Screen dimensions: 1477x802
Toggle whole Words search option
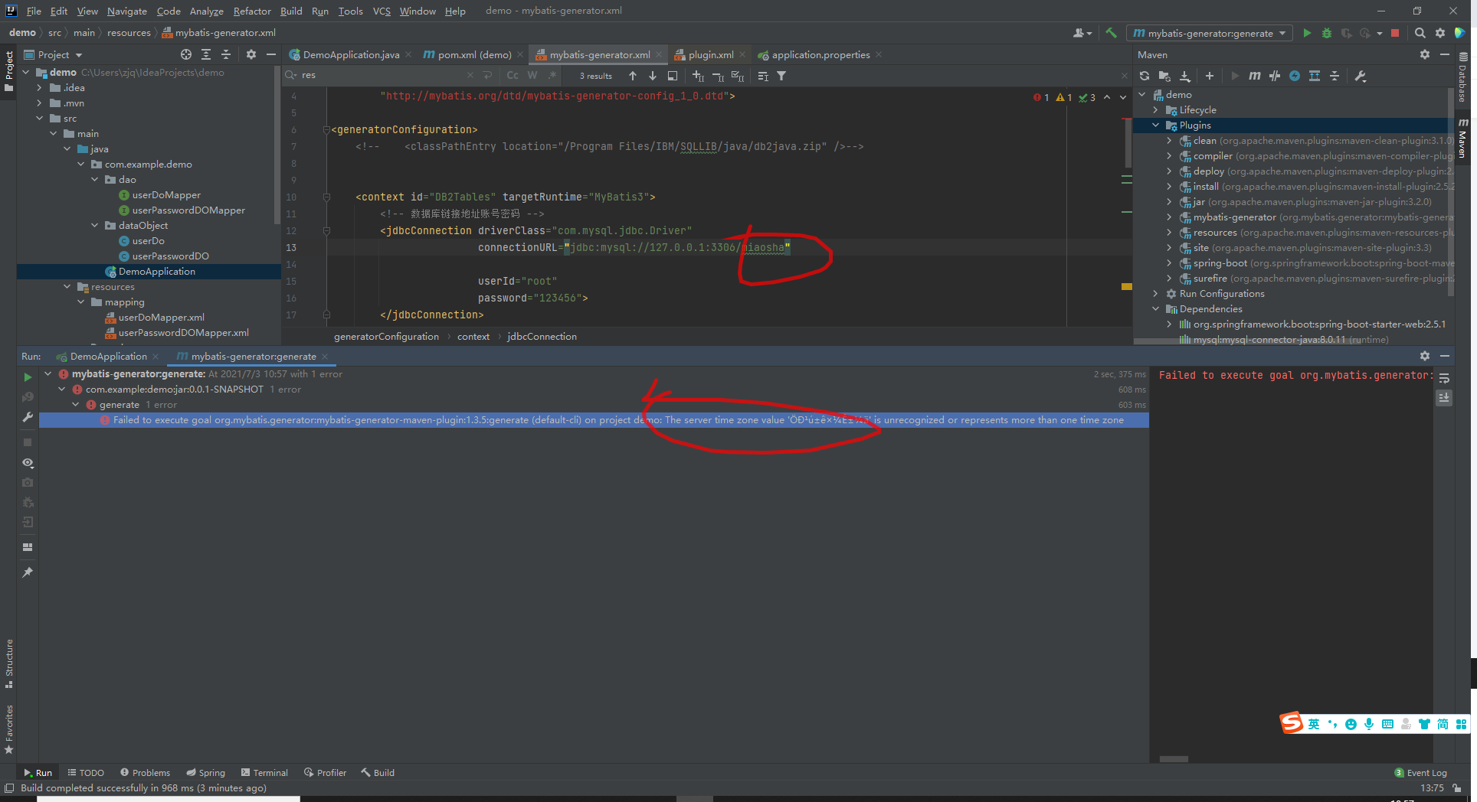coord(532,75)
